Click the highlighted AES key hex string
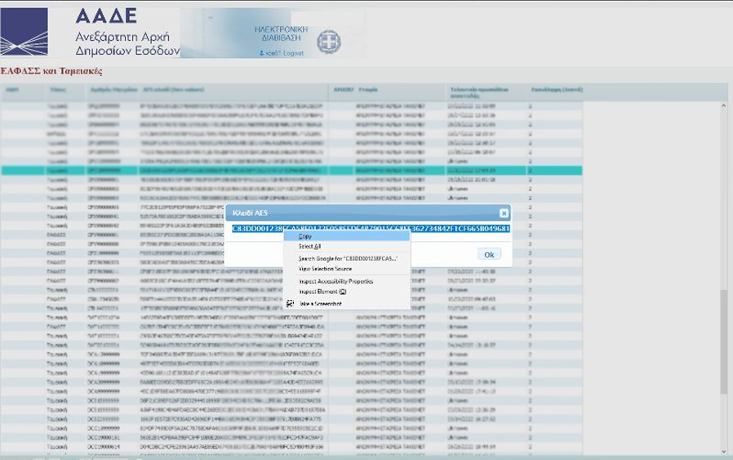 click(371, 228)
